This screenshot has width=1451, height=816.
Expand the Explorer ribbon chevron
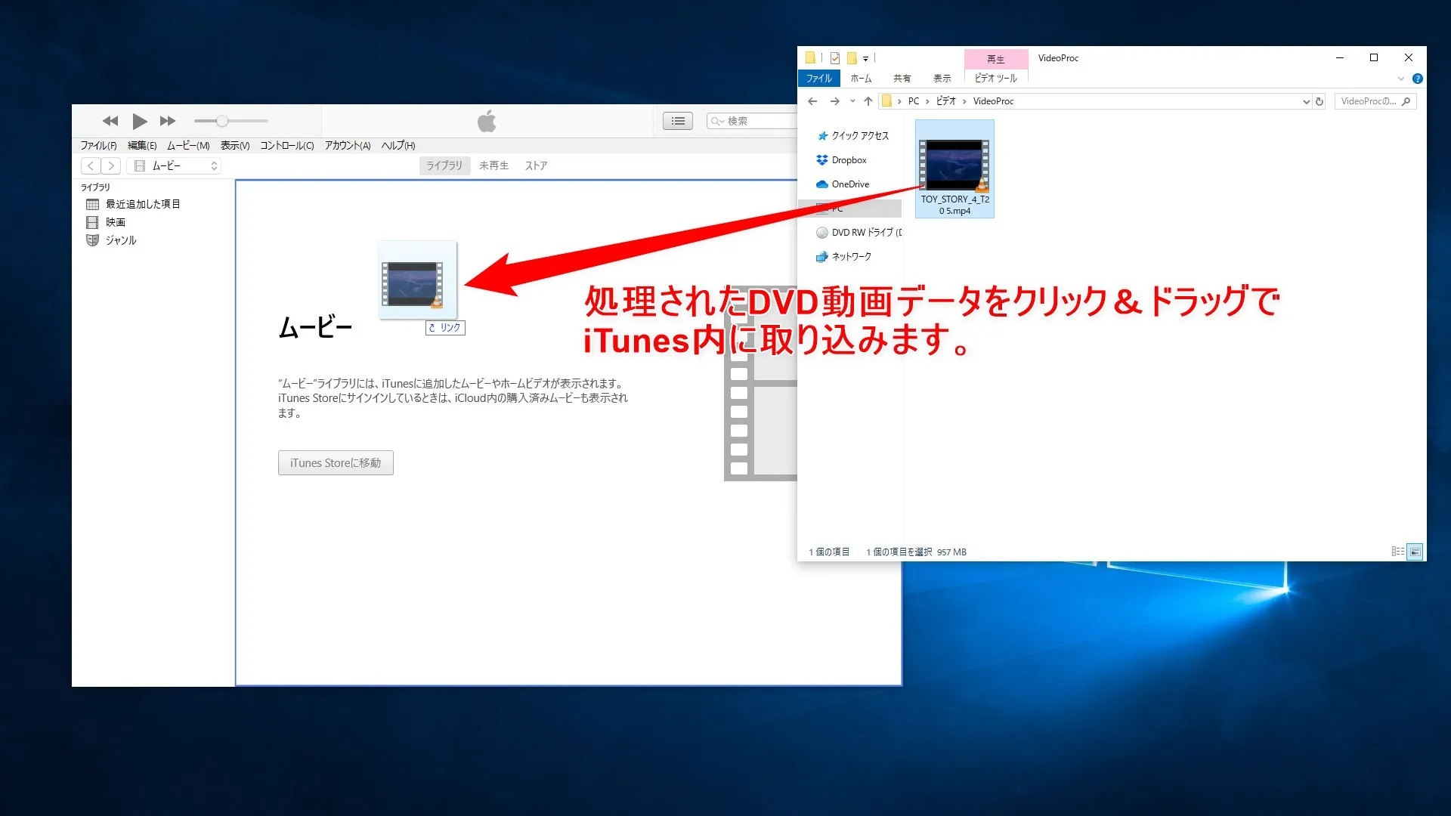coord(1400,79)
